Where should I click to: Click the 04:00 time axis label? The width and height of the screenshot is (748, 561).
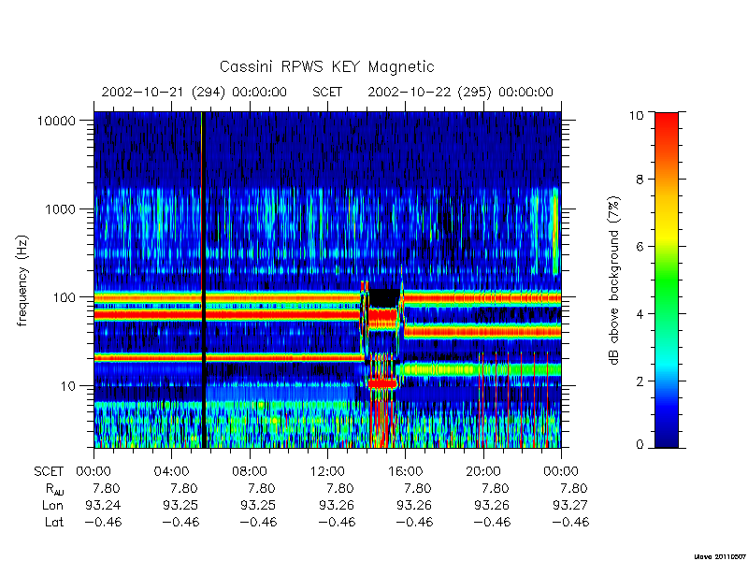point(171,471)
